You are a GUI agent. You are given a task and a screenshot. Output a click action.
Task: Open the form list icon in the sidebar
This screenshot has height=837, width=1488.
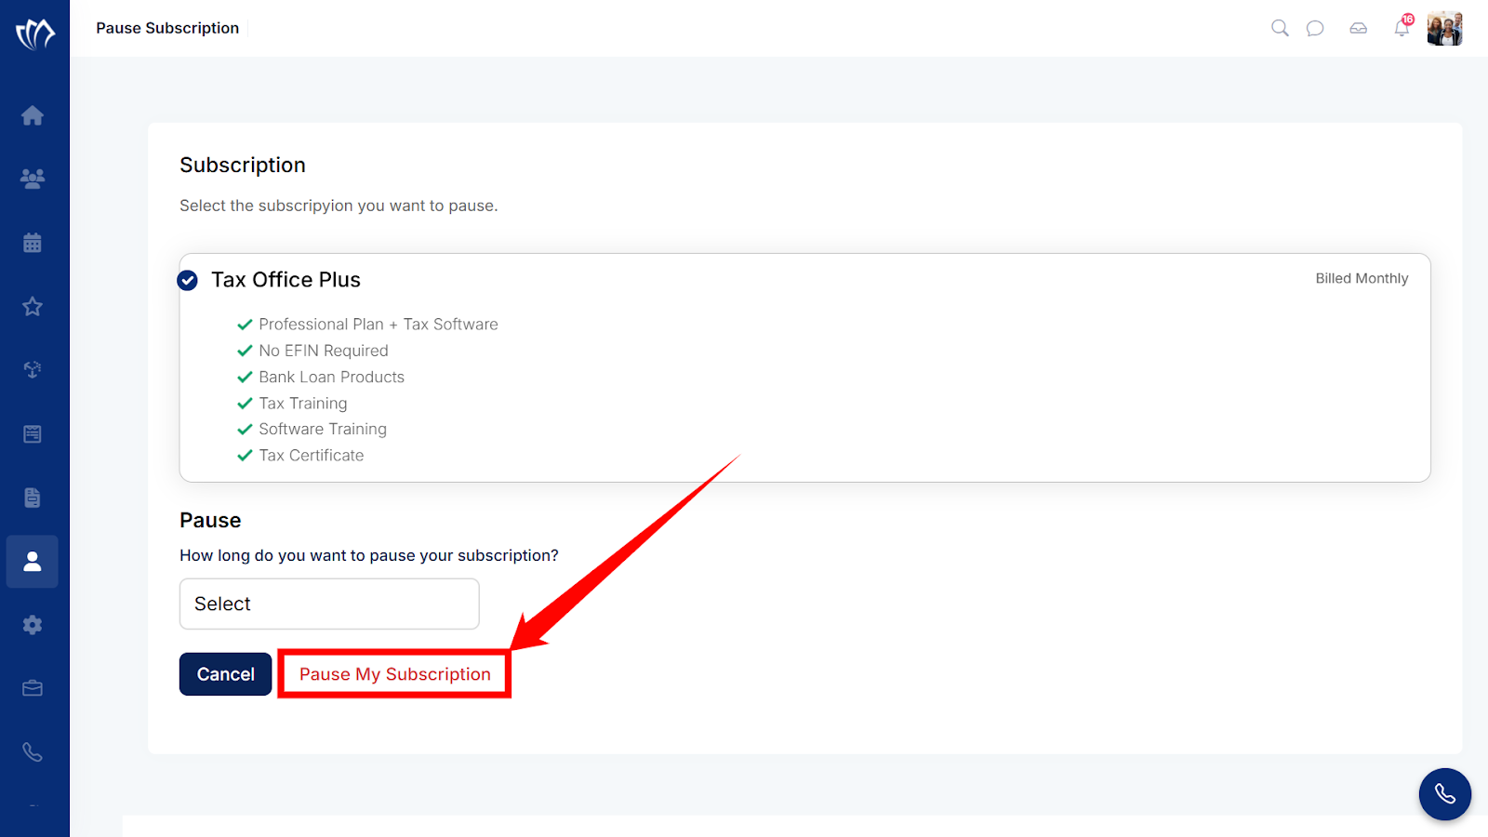33,433
